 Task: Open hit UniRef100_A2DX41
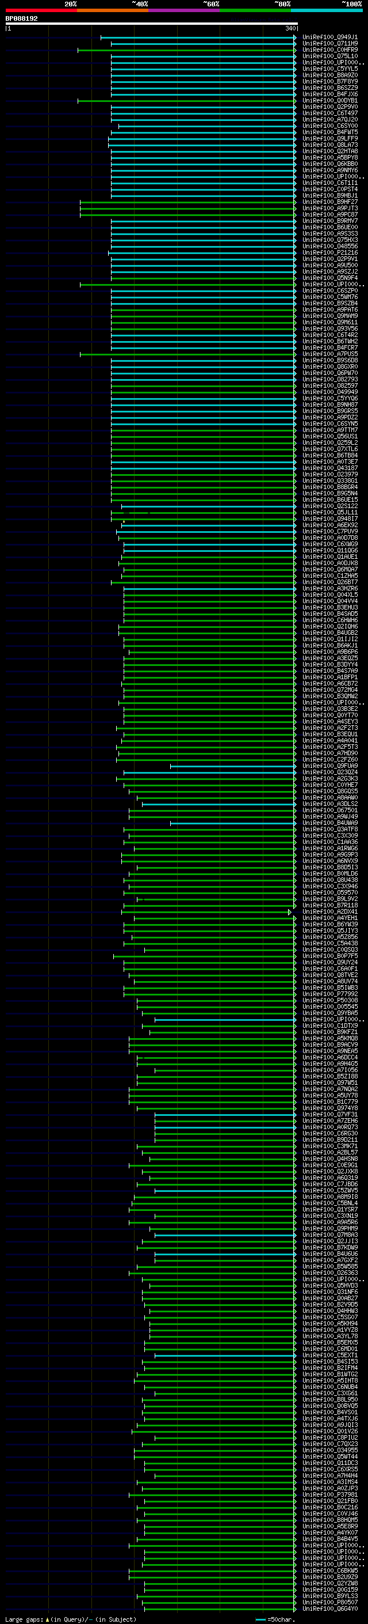click(329, 911)
